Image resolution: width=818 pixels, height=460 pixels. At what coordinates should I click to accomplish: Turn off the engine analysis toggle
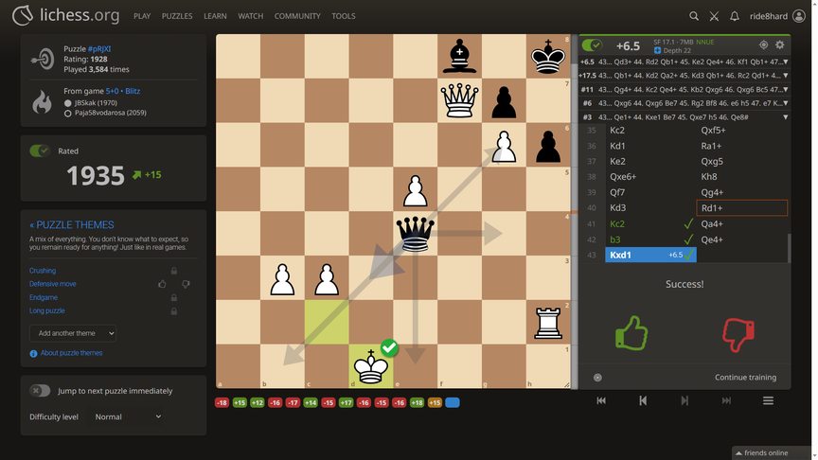point(593,44)
